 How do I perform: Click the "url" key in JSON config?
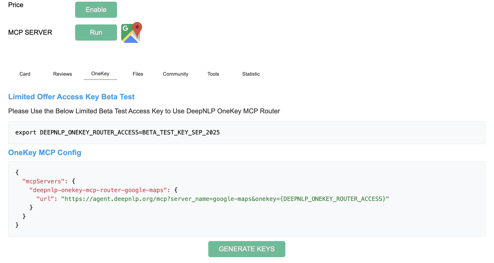pyautogui.click(x=46, y=199)
